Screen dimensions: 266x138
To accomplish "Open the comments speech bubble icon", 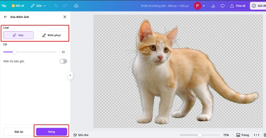I will [222, 6].
